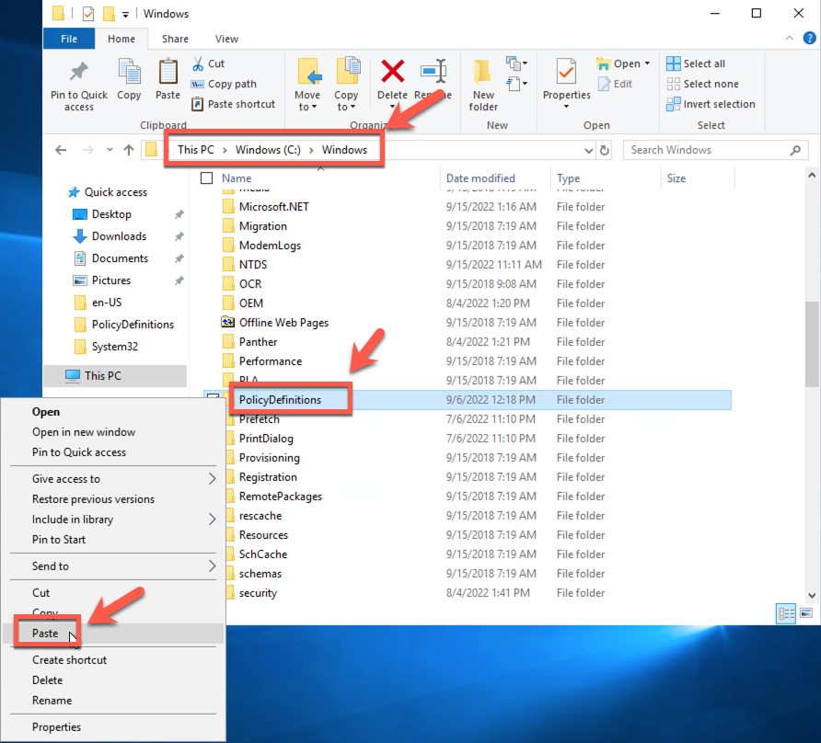Image resolution: width=821 pixels, height=743 pixels.
Task: Switch to large icons view in bottom corner
Action: pos(806,613)
